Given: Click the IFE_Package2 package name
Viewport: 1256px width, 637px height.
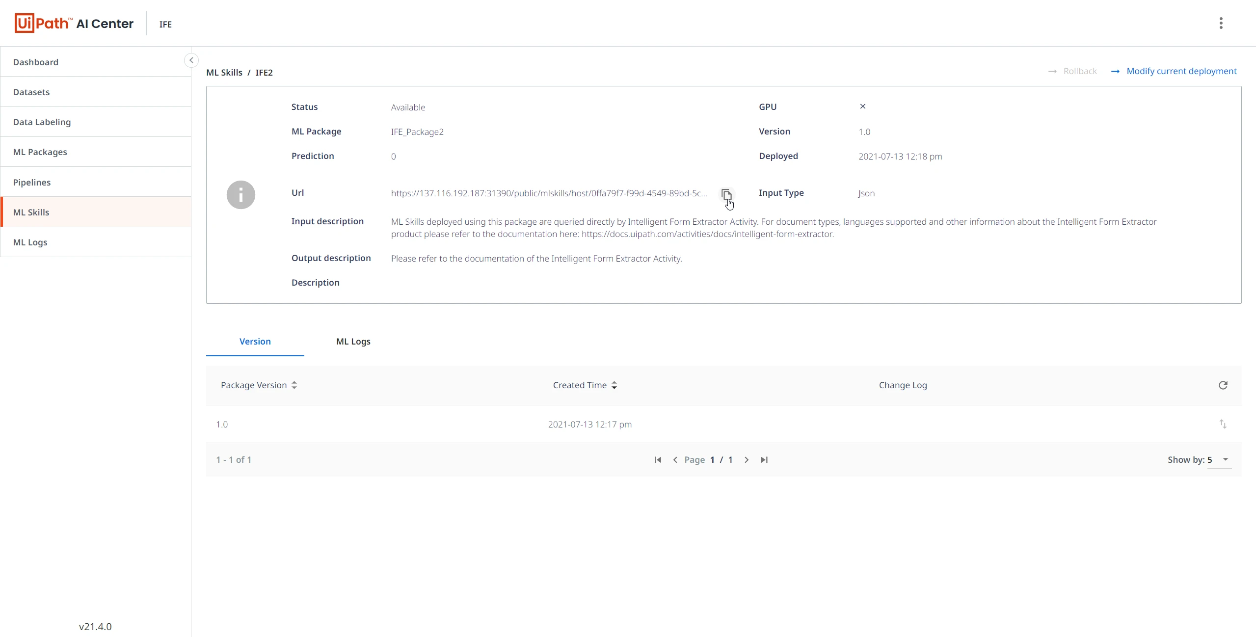Looking at the screenshot, I should (x=417, y=132).
